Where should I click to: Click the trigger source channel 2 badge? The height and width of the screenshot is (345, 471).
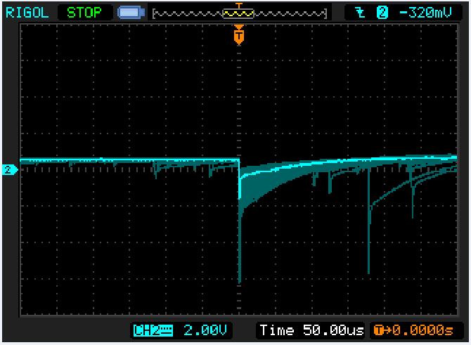point(382,13)
